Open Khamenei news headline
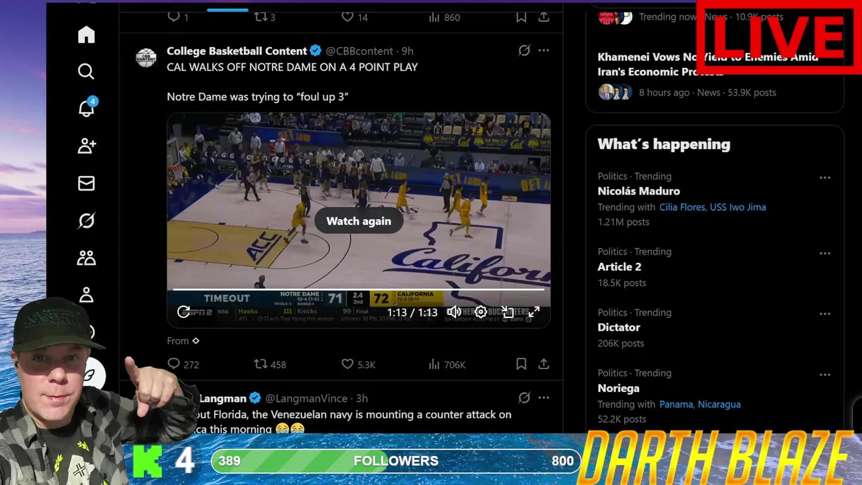The height and width of the screenshot is (485, 862). [708, 64]
